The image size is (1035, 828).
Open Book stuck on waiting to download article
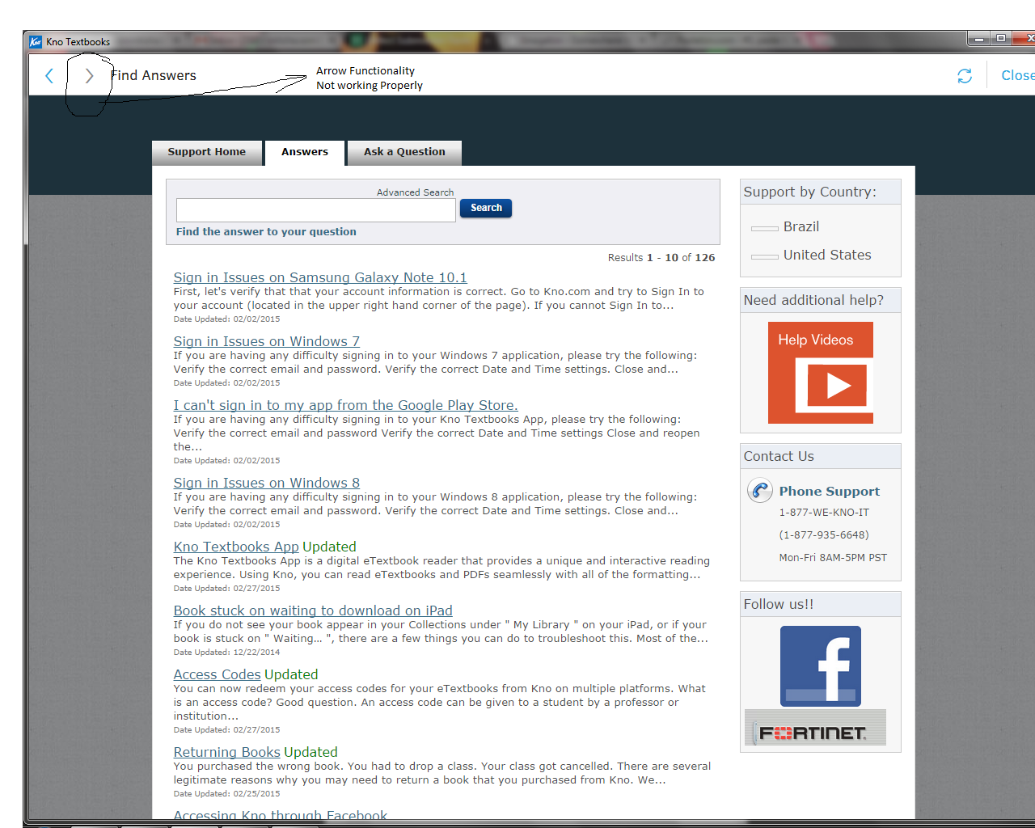click(x=313, y=610)
